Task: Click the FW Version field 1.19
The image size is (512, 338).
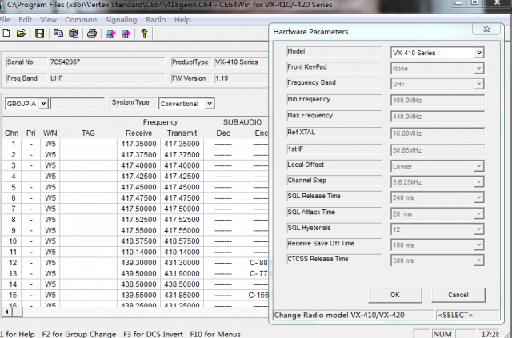Action: [x=241, y=78]
